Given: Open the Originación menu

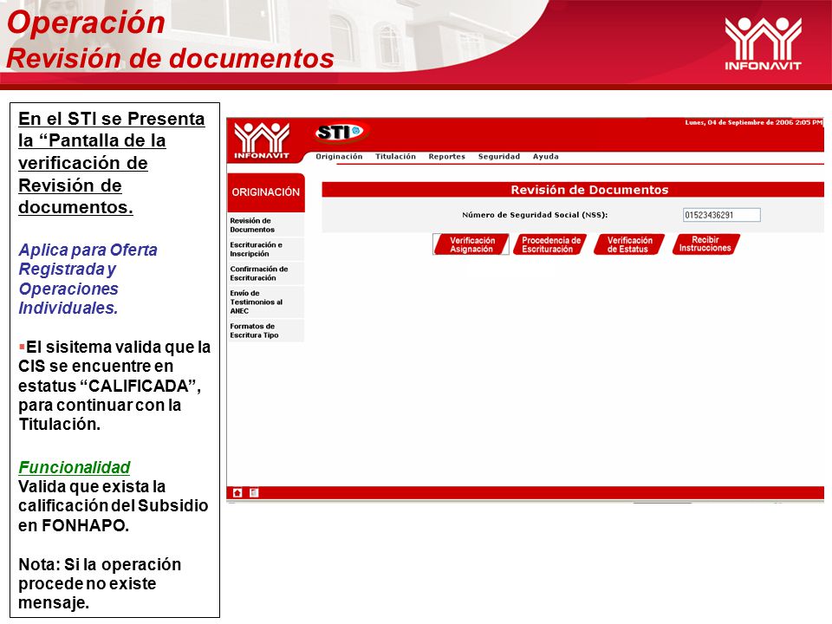Looking at the screenshot, I should (339, 157).
